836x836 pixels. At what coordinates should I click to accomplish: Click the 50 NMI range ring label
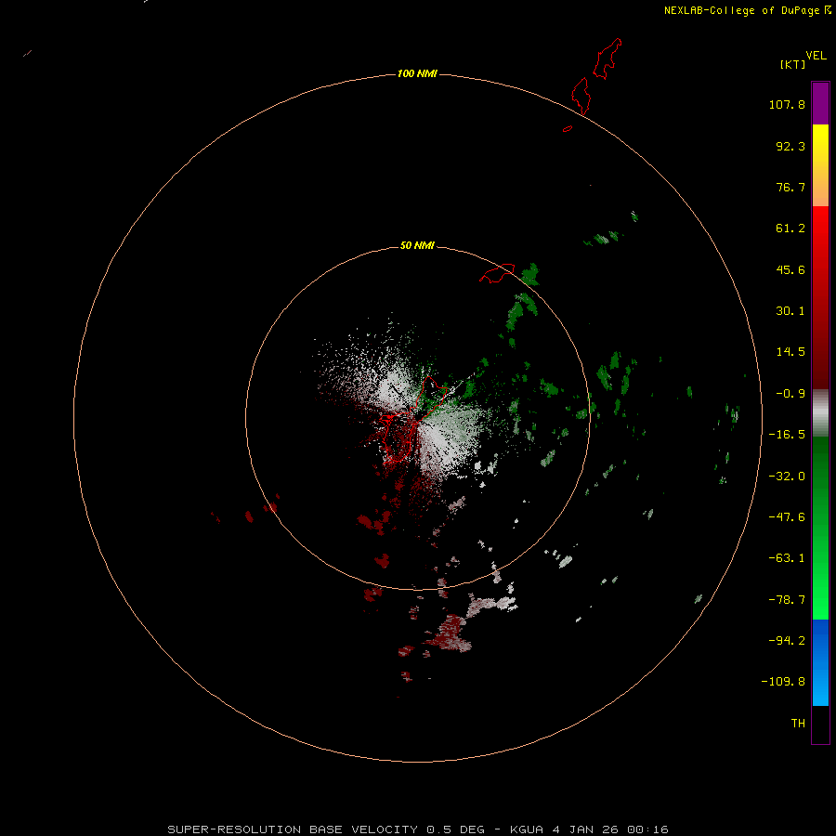pos(417,245)
